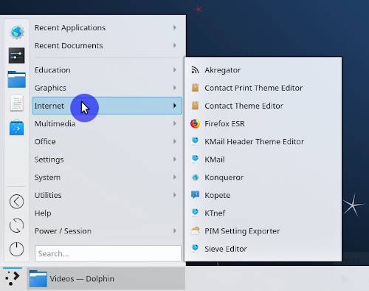Open the Recent Documents entry
This screenshot has width=369, height=291.
point(107,46)
